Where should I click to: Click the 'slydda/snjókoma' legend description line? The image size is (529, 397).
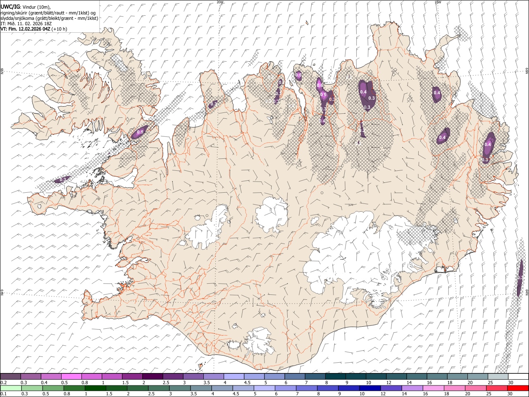coord(49,18)
